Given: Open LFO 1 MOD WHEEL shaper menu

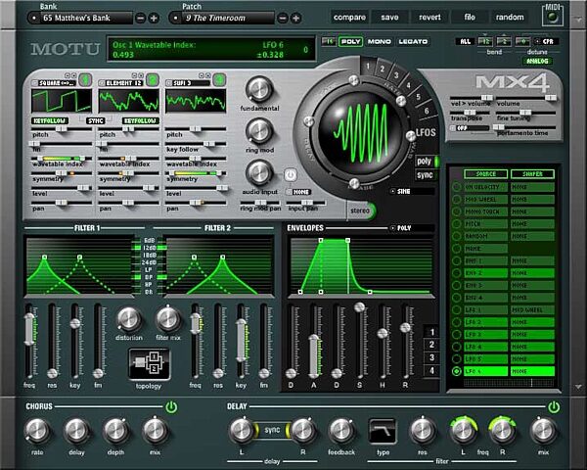Looking at the screenshot, I should tap(532, 310).
